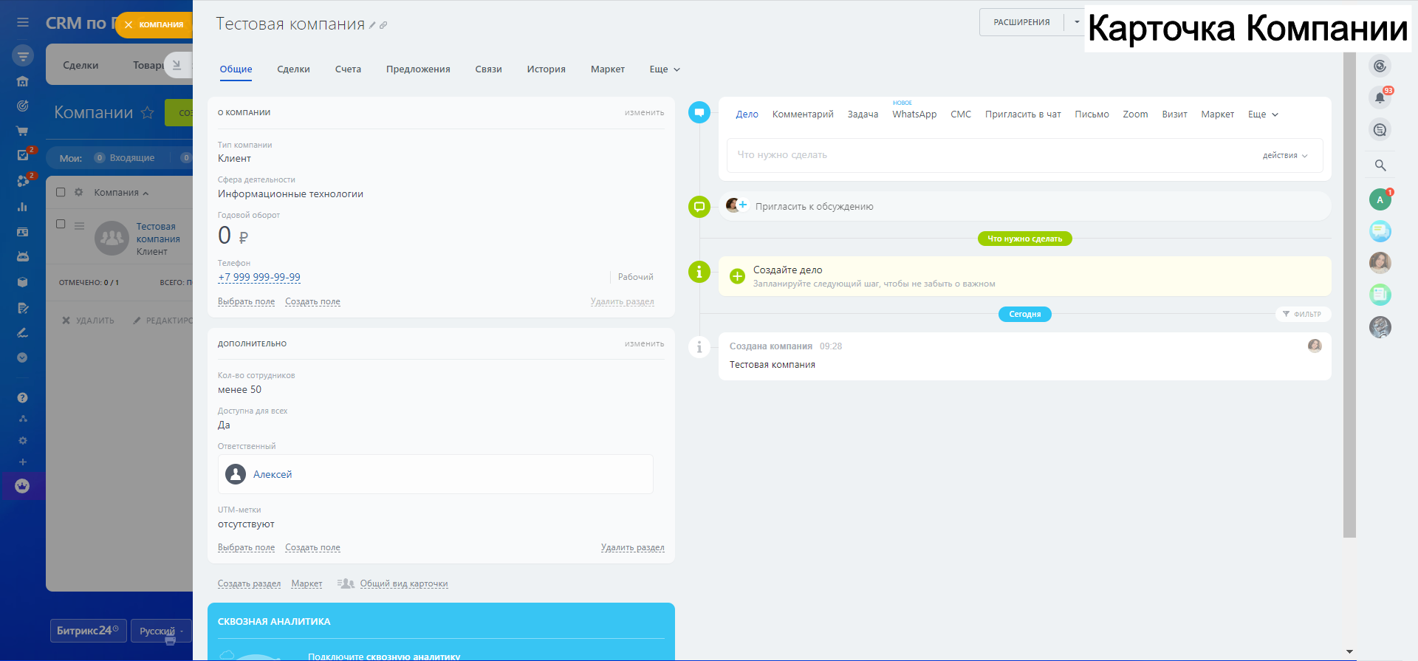Click the gear icon in company list header
The image size is (1418, 661).
point(78,192)
